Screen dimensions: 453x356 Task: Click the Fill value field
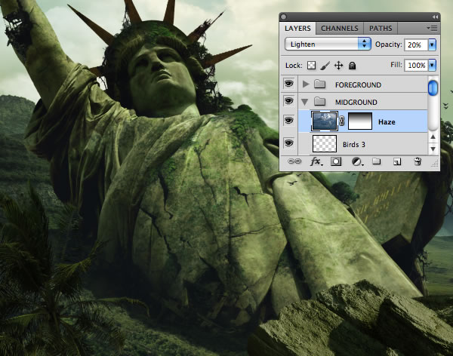point(416,66)
